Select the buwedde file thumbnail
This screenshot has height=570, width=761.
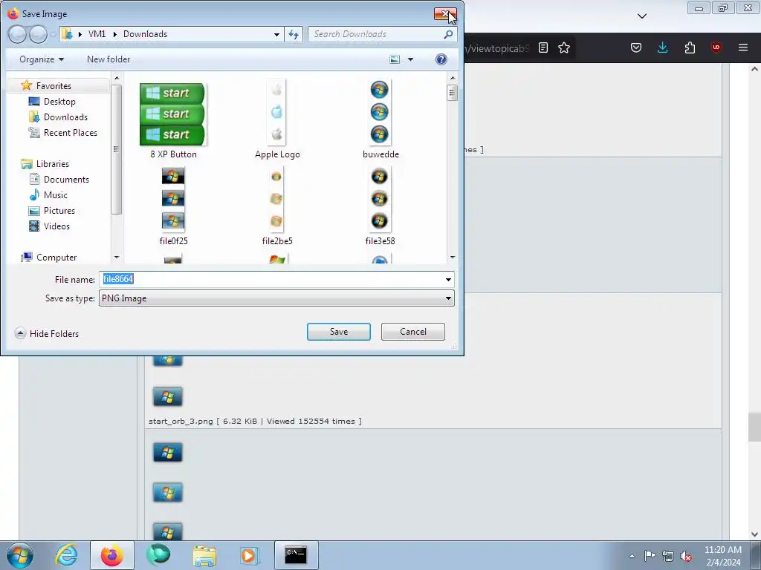click(x=380, y=120)
